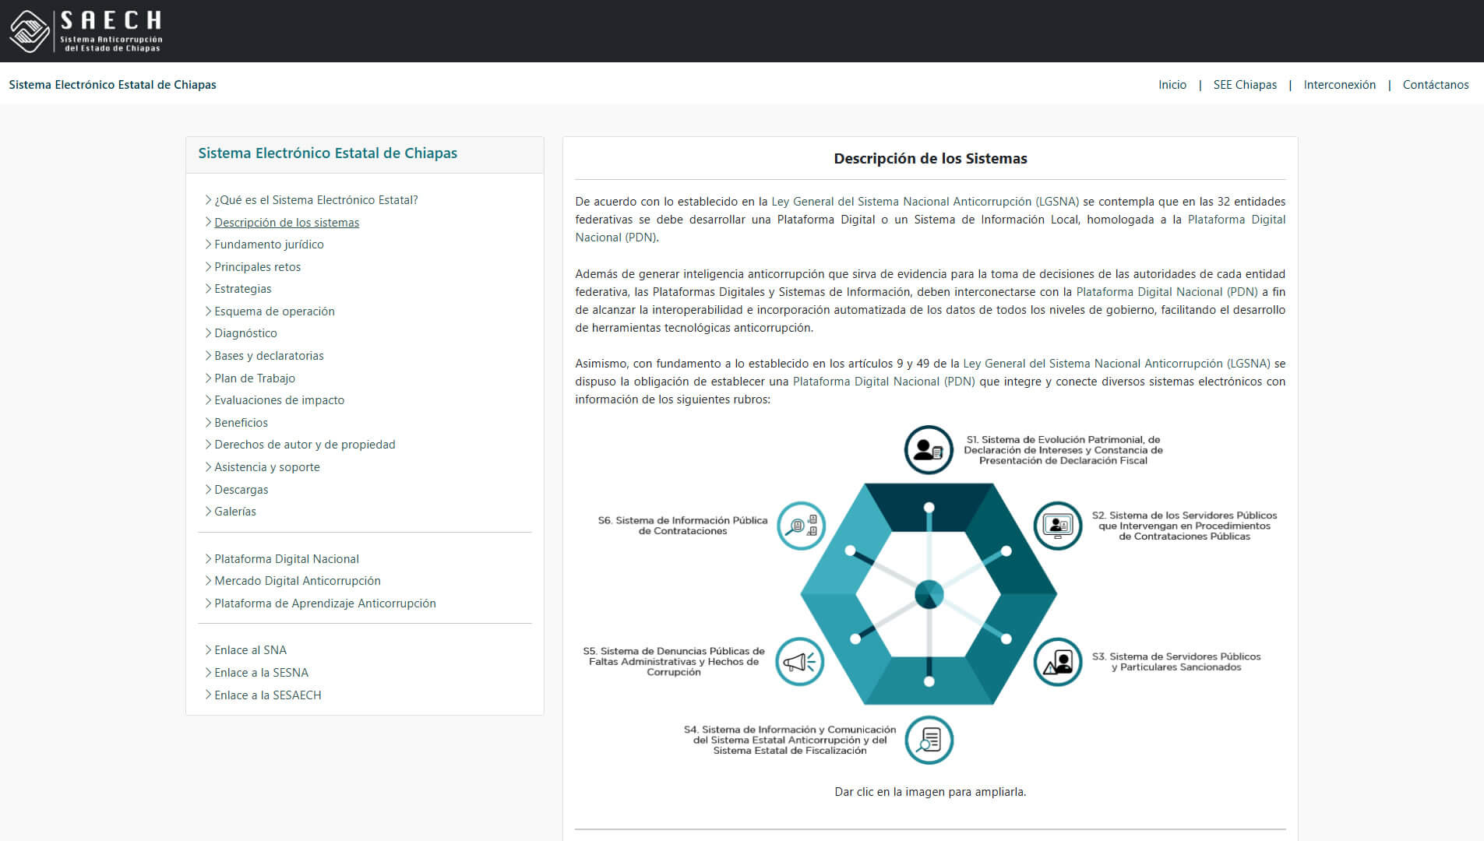Open Contáctanos in top navigation
Viewport: 1484px width, 841px height.
(x=1436, y=85)
